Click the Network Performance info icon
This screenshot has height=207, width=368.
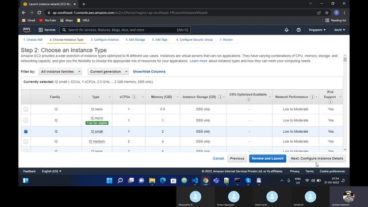pyautogui.click(x=312, y=97)
